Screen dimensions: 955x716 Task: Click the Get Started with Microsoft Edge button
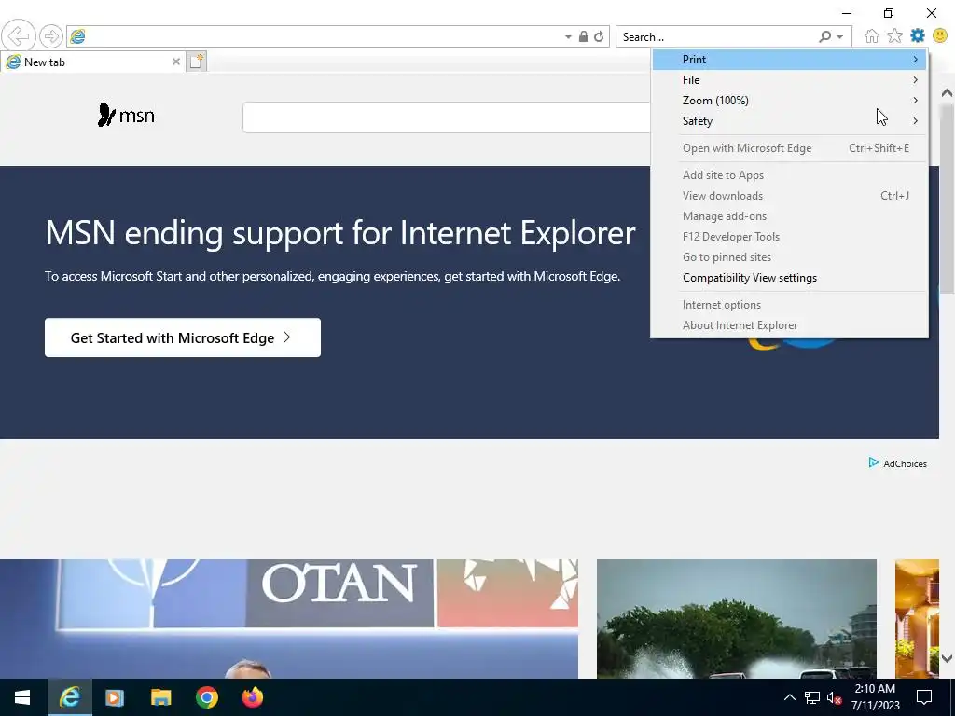(x=183, y=337)
